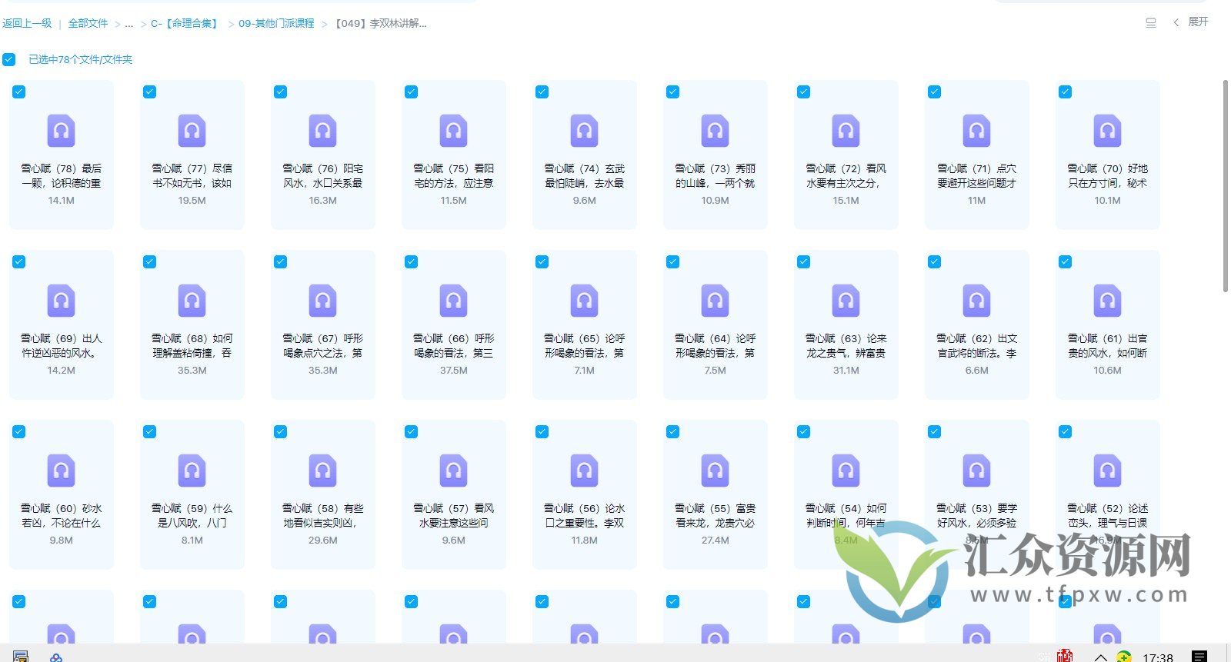This screenshot has width=1231, height=662.
Task: Open the Baidu Netdisk taskbar icon
Action: pos(55,657)
